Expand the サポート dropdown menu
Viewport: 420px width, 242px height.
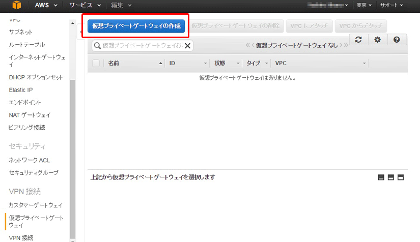click(391, 5)
